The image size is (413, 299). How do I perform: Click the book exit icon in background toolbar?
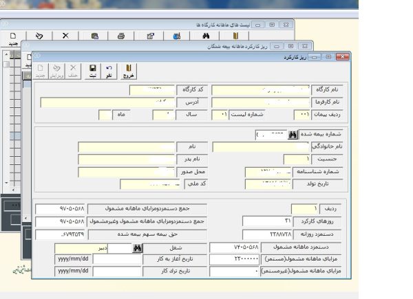(235, 36)
